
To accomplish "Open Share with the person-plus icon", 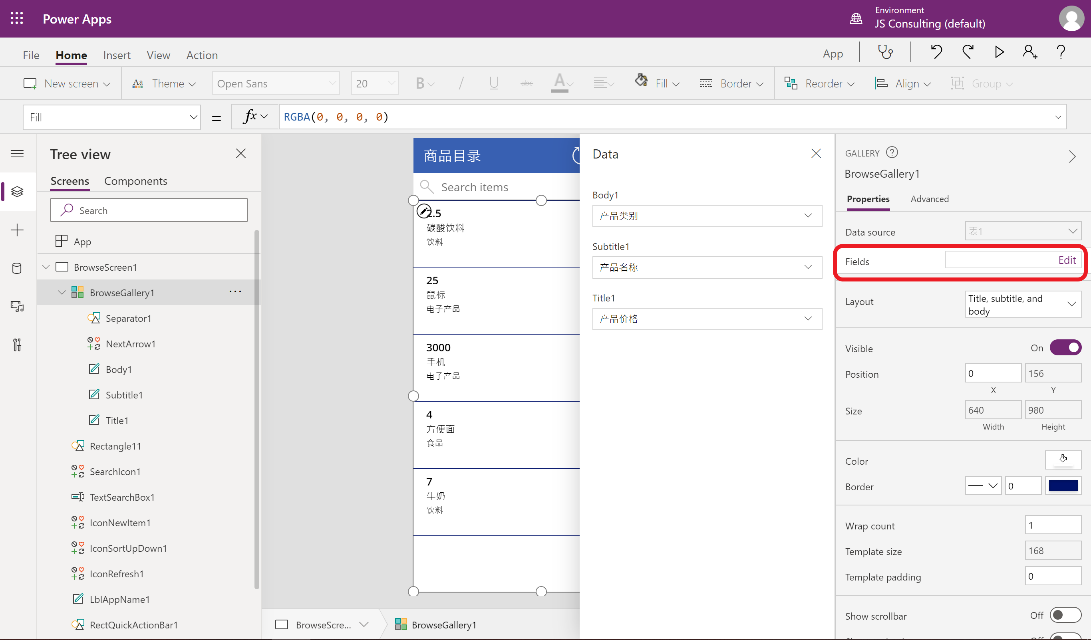I will tap(1030, 52).
